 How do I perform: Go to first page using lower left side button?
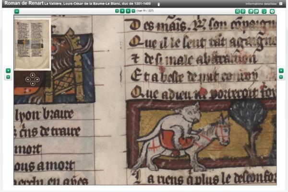pyautogui.click(x=8, y=77)
